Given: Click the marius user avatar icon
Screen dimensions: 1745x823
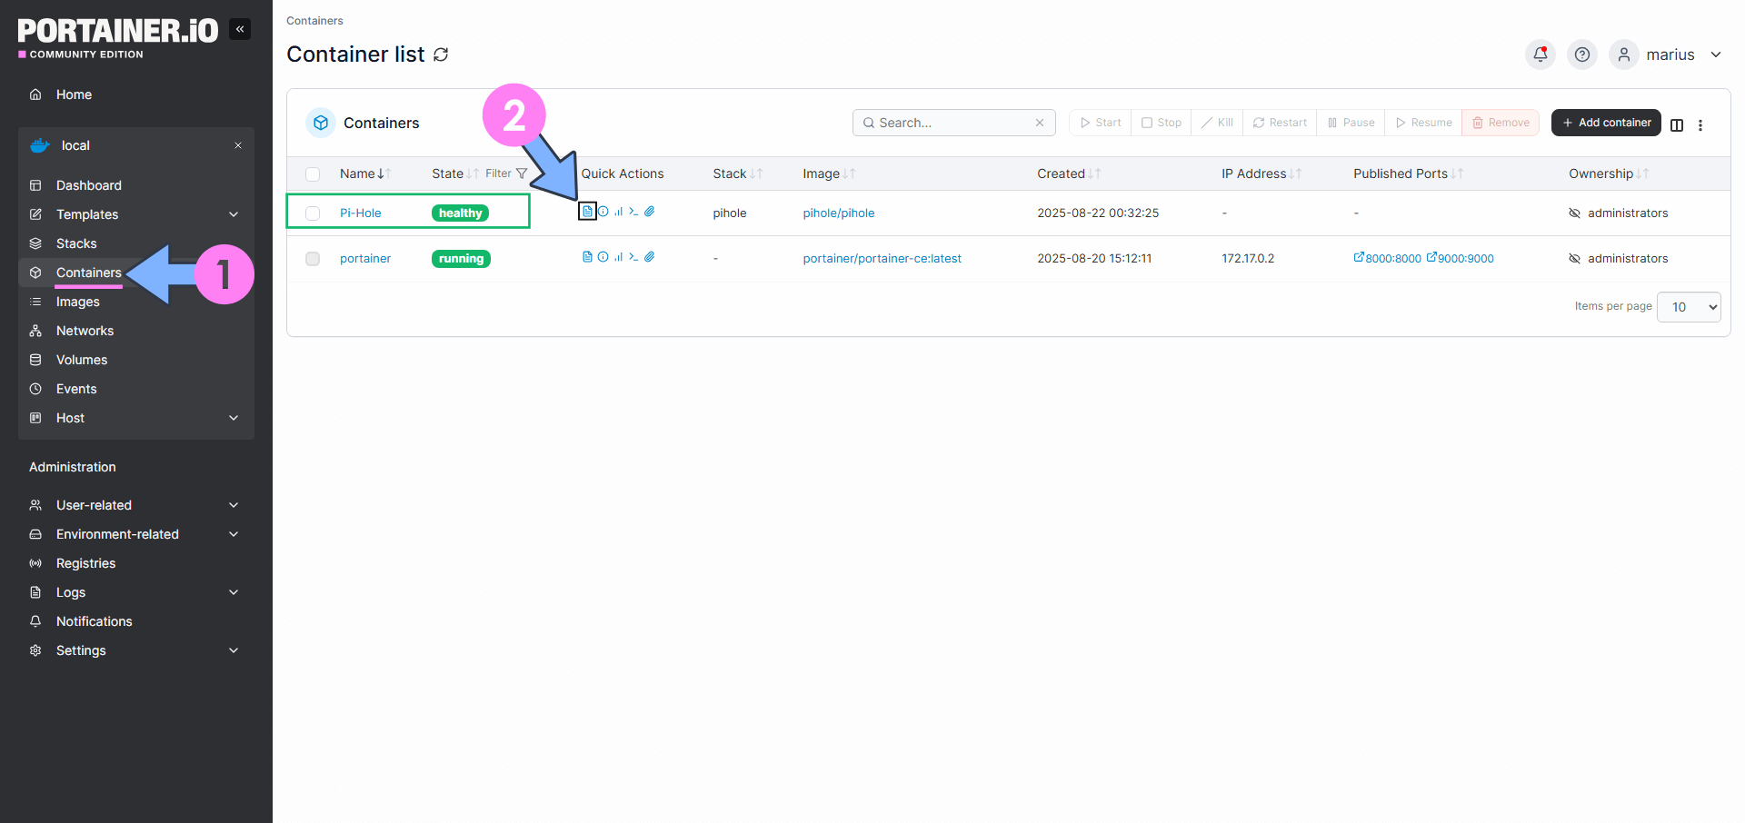Looking at the screenshot, I should (x=1624, y=55).
